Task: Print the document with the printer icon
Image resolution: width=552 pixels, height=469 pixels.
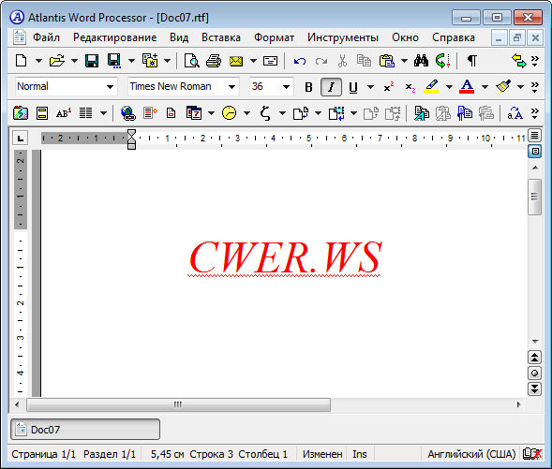Action: point(214,61)
